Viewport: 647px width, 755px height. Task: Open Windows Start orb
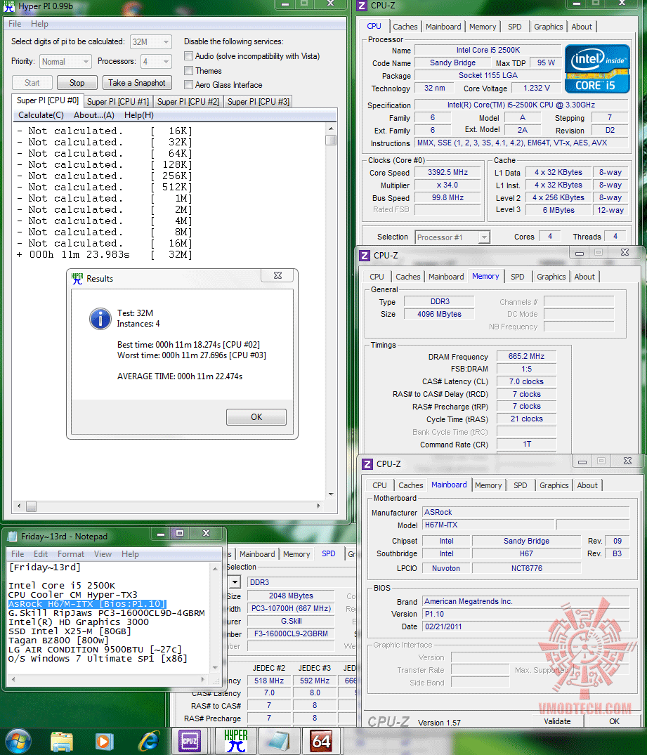click(x=18, y=741)
